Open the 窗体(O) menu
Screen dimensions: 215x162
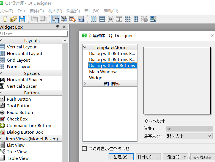37,11
